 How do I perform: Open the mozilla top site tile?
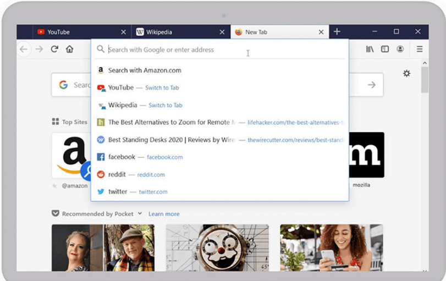(367, 155)
